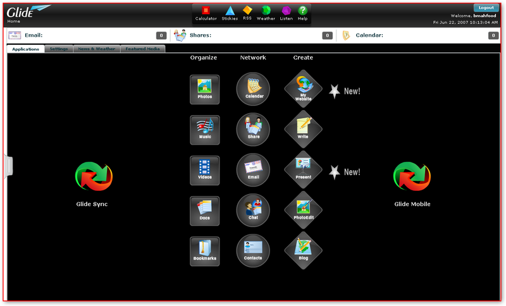Launch the Docs app
The height and width of the screenshot is (306, 506).
point(204,211)
